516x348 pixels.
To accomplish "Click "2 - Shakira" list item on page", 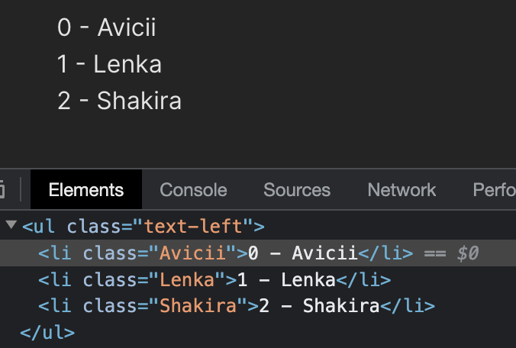I will pyautogui.click(x=119, y=100).
